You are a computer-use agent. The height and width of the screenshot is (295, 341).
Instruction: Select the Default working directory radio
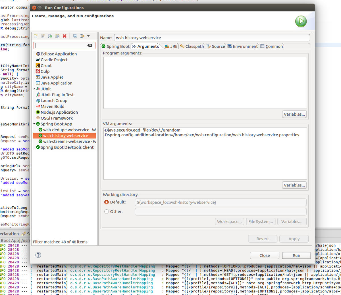coord(107,202)
